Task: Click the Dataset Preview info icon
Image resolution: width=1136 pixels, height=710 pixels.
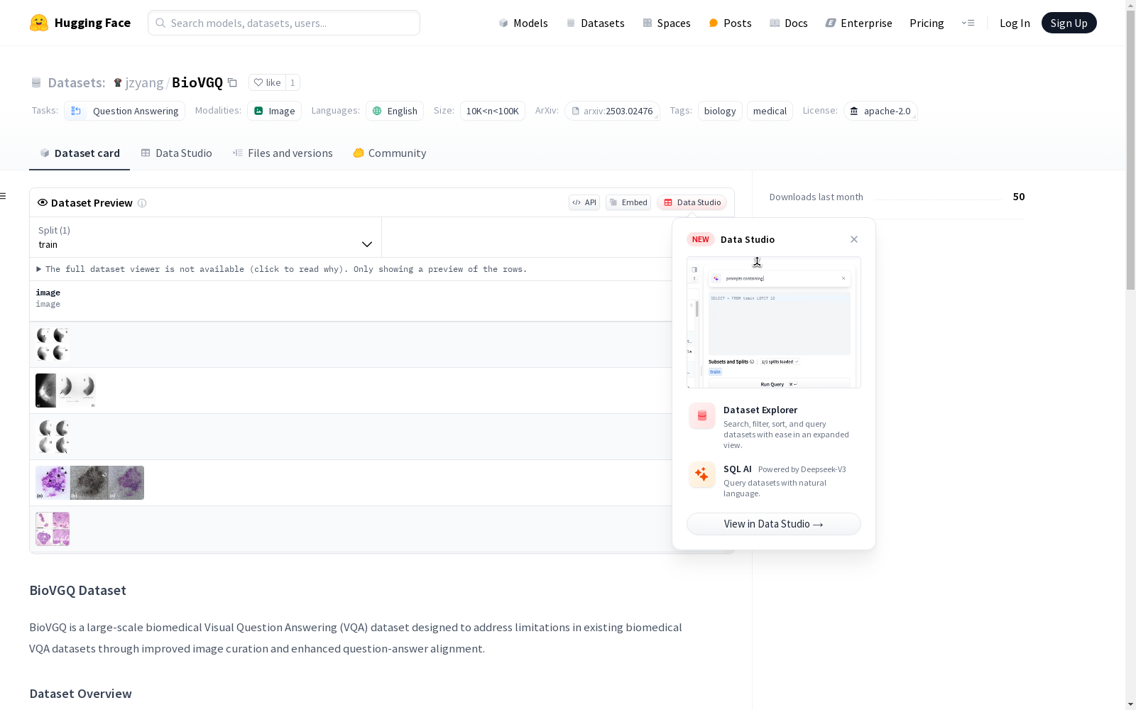Action: click(x=142, y=203)
